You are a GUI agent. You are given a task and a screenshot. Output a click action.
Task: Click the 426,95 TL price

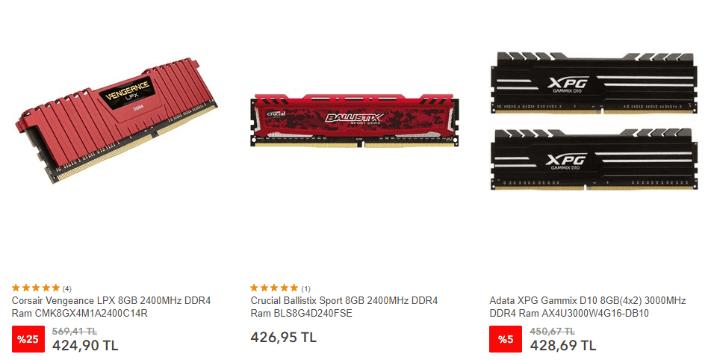click(x=284, y=337)
